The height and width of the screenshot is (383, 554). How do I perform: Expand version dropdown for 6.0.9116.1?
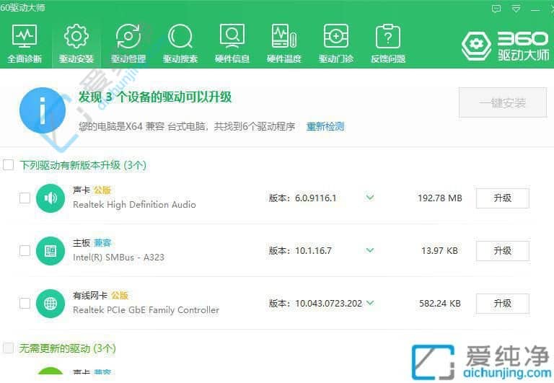click(370, 197)
